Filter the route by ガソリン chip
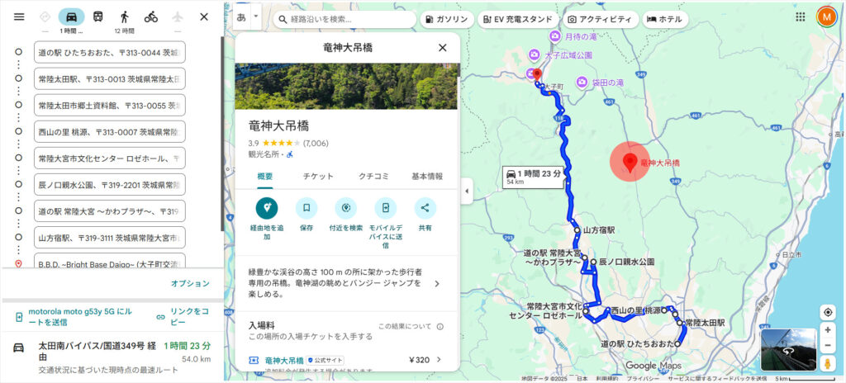The height and width of the screenshot is (383, 846). (447, 20)
